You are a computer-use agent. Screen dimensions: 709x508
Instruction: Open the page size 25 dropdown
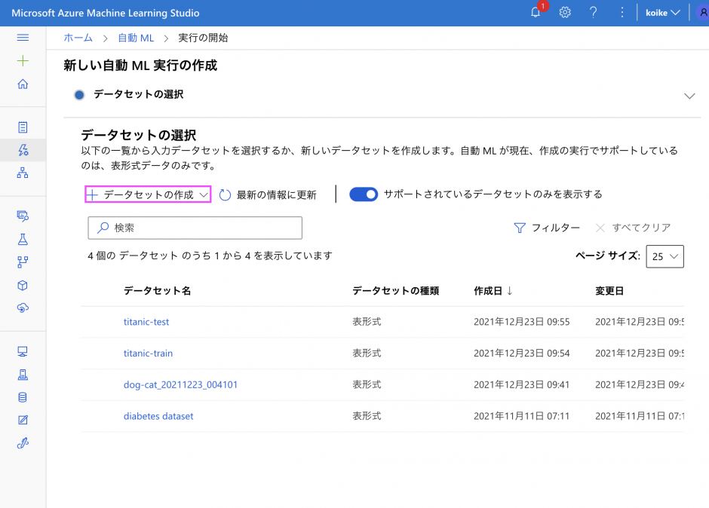[x=664, y=256]
